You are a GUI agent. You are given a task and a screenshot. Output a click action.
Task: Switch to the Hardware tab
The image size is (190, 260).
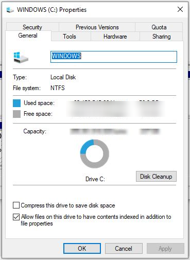click(x=115, y=37)
